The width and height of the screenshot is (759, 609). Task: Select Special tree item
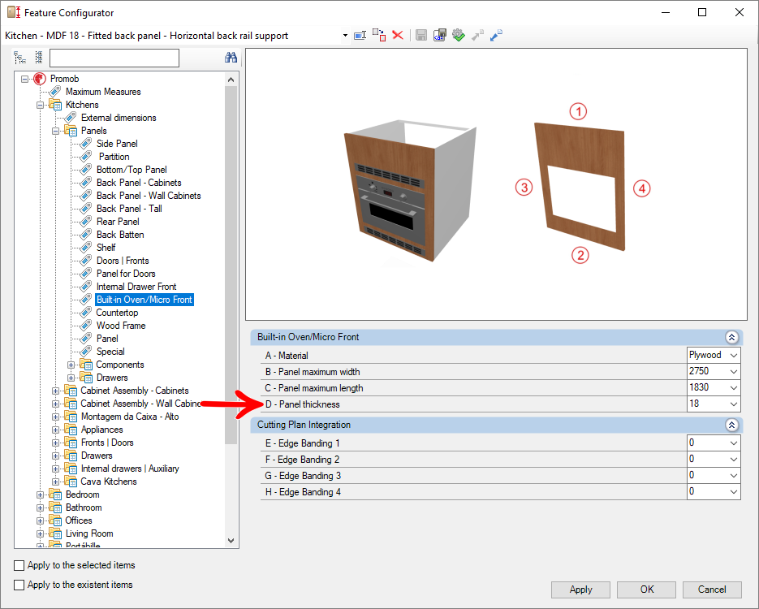110,352
